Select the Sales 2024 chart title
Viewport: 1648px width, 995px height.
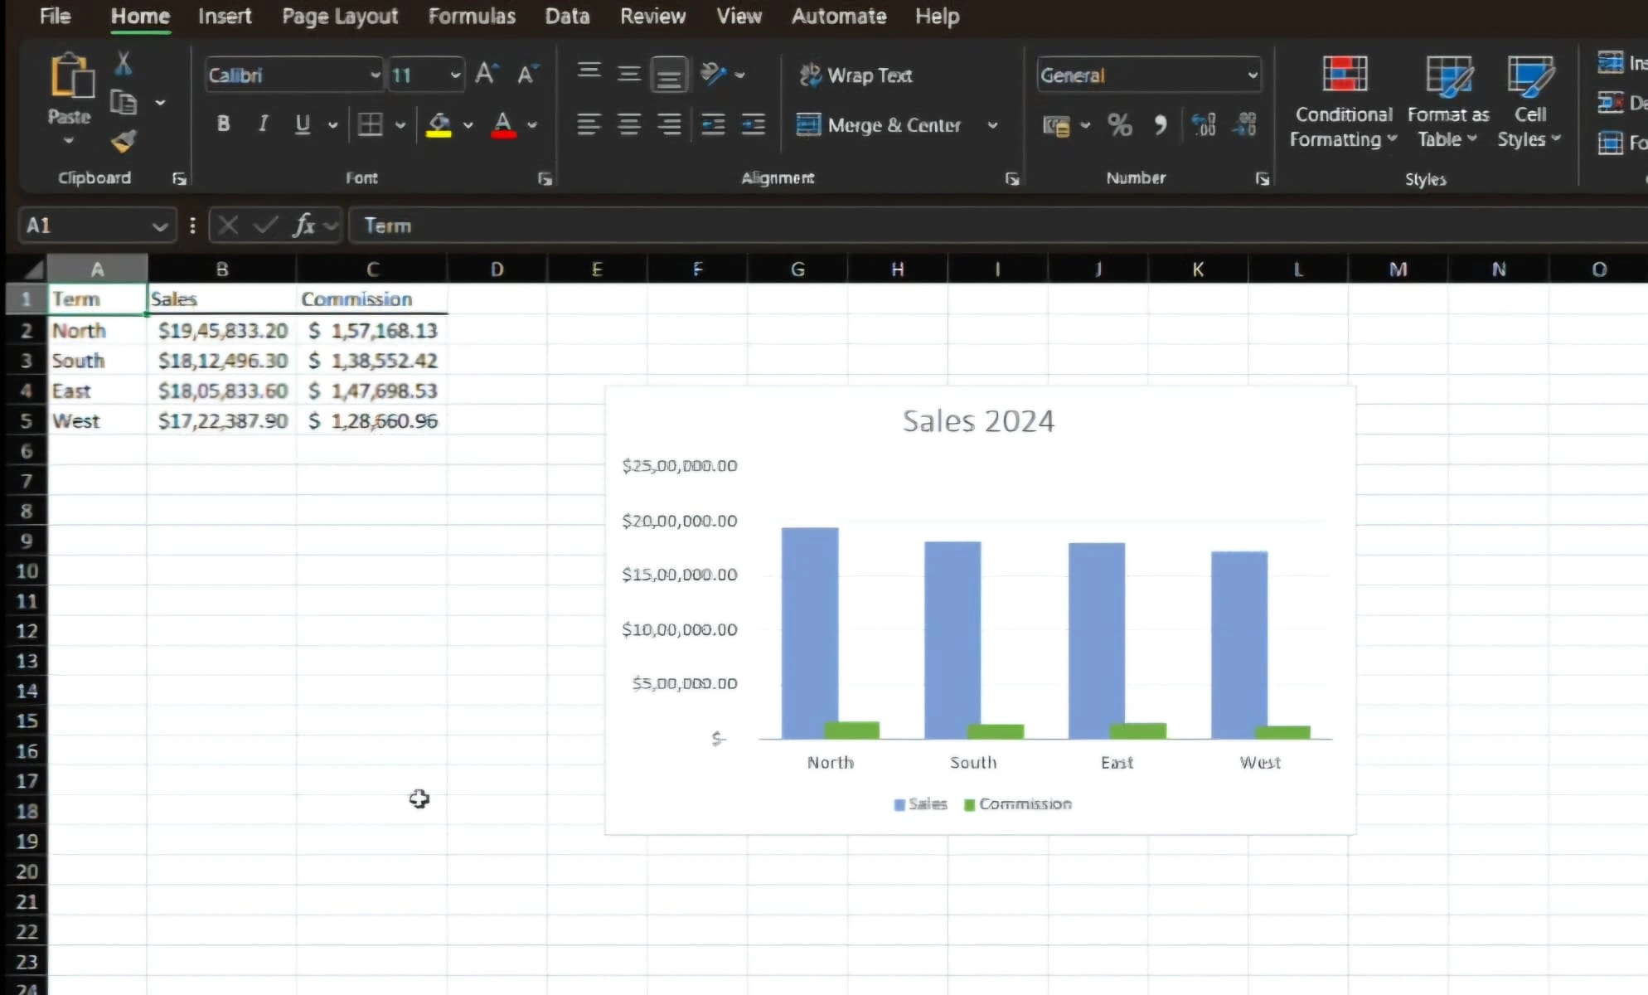[978, 421]
